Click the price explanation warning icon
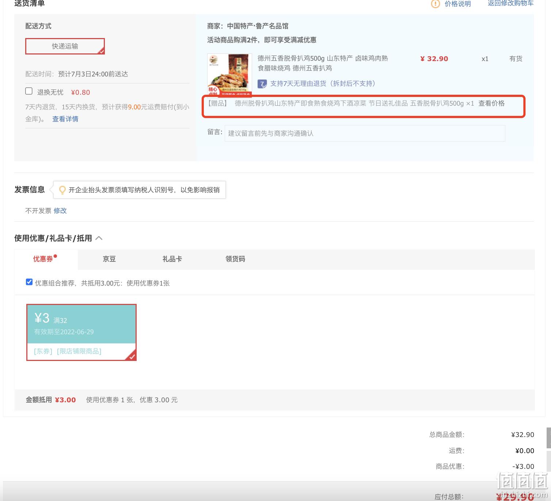The image size is (551, 501). point(436,4)
